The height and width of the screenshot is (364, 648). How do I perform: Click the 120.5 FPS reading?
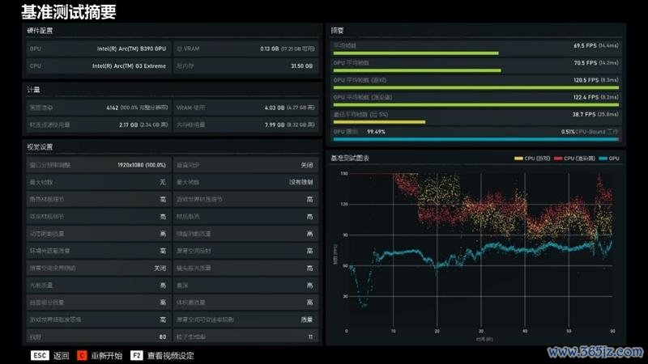(x=586, y=80)
